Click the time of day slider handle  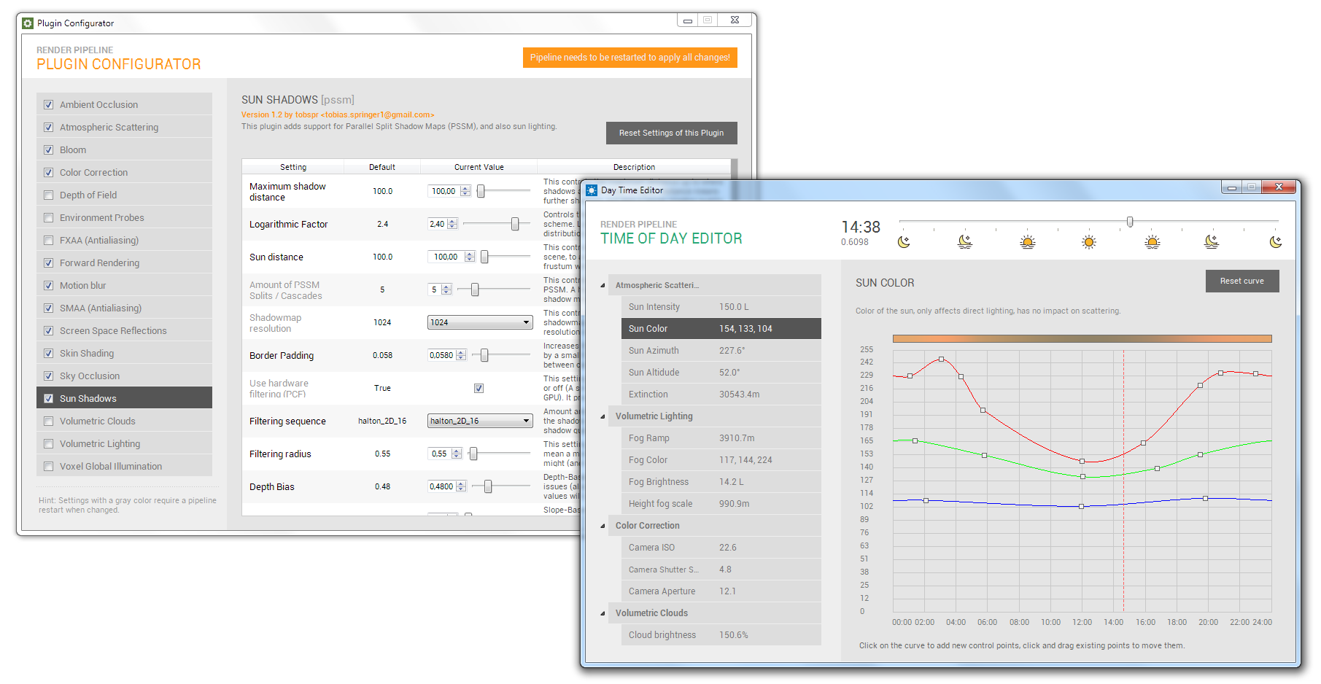click(x=1130, y=222)
